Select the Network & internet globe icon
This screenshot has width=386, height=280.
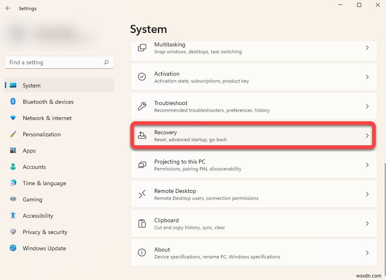coord(13,118)
